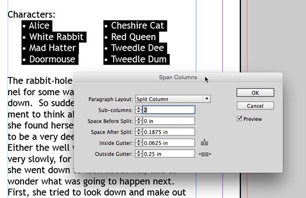Click the Paragraph Layout dropdown arrow
The image size is (306, 198).
[x=207, y=99]
